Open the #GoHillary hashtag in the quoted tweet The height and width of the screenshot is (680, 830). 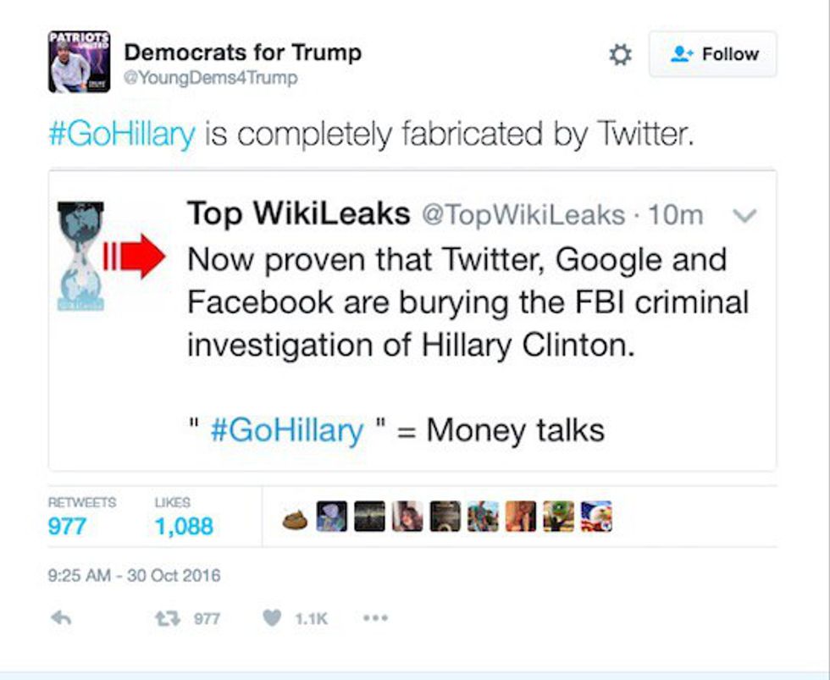click(x=286, y=430)
